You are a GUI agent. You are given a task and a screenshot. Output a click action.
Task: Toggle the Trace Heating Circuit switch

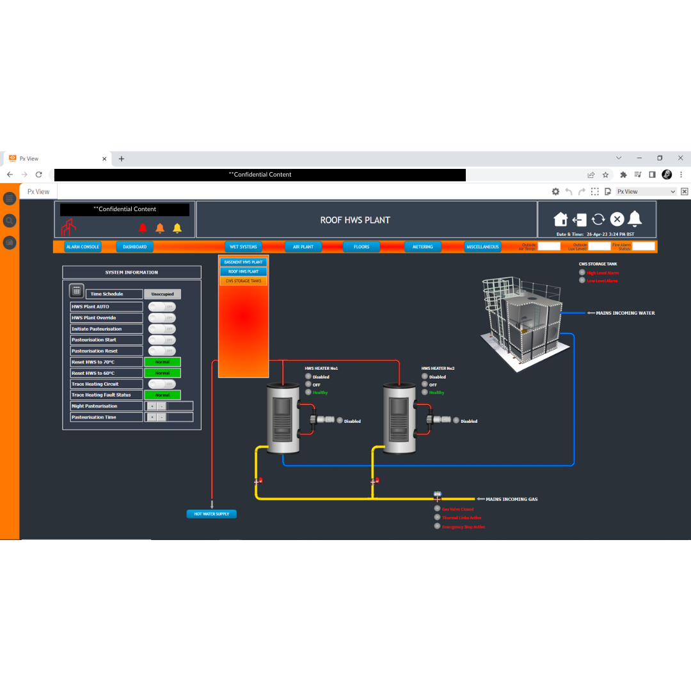pos(162,383)
